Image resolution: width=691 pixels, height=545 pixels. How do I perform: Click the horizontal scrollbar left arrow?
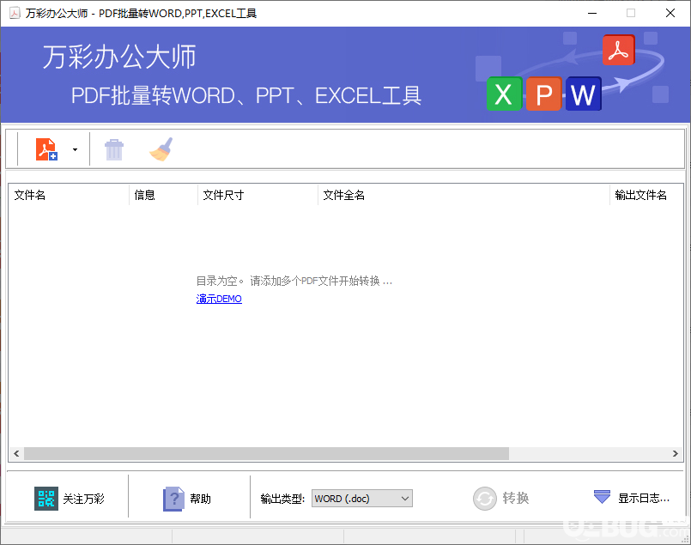(x=16, y=453)
